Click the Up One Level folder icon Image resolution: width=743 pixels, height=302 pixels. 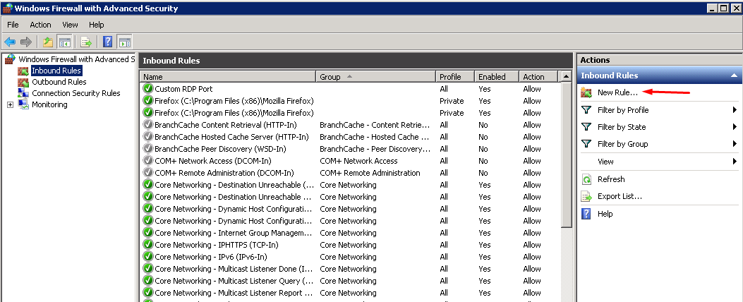(x=48, y=42)
